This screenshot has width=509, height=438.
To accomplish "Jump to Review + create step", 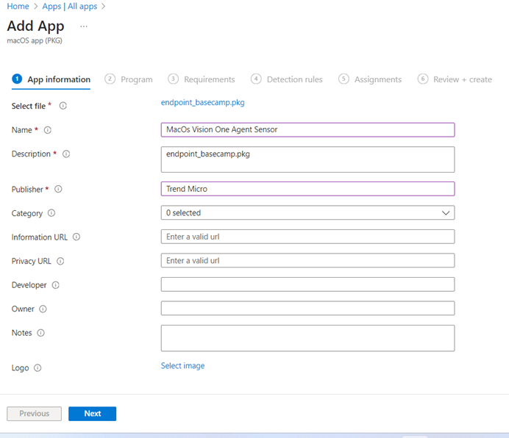I will pyautogui.click(x=455, y=79).
